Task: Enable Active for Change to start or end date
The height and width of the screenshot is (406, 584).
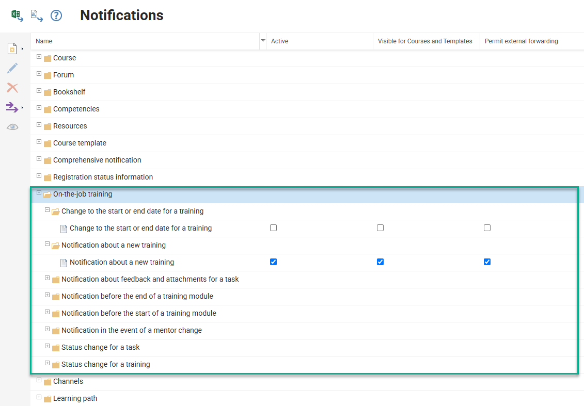Action: [x=273, y=228]
